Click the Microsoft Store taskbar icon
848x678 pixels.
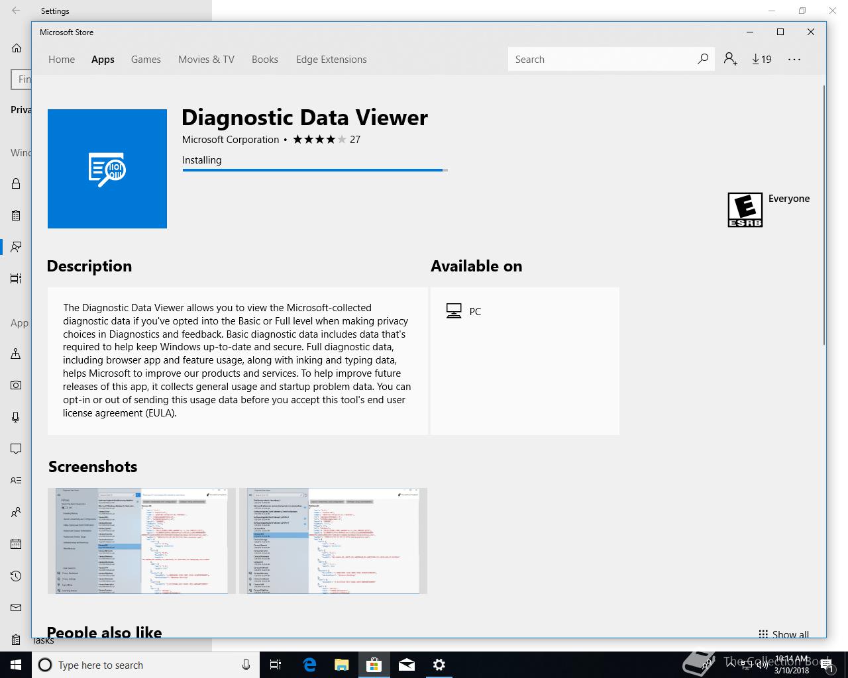coord(374,665)
